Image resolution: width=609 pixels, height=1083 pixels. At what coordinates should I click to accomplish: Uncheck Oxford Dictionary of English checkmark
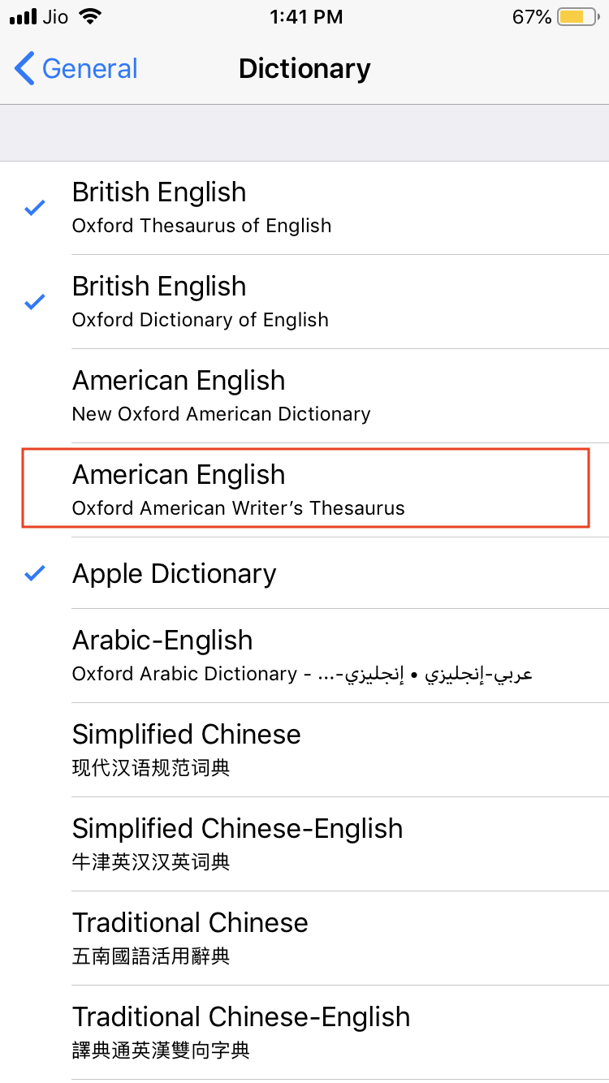pos(34,302)
